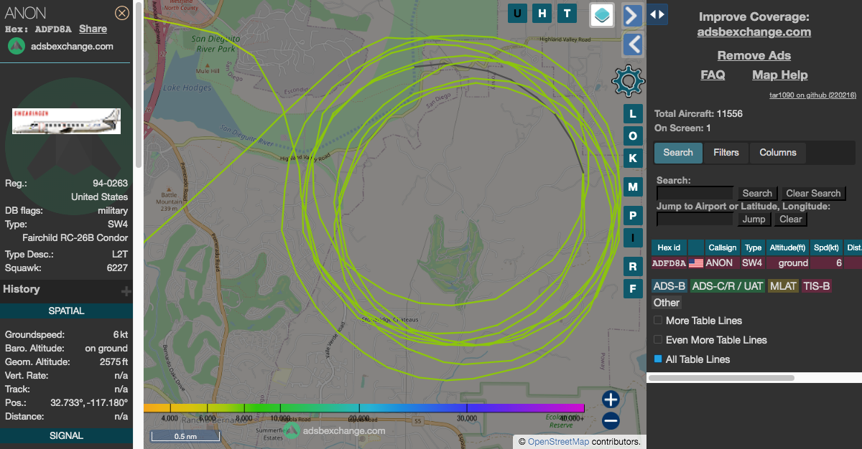
Task: Toggle the H map button
Action: click(543, 13)
